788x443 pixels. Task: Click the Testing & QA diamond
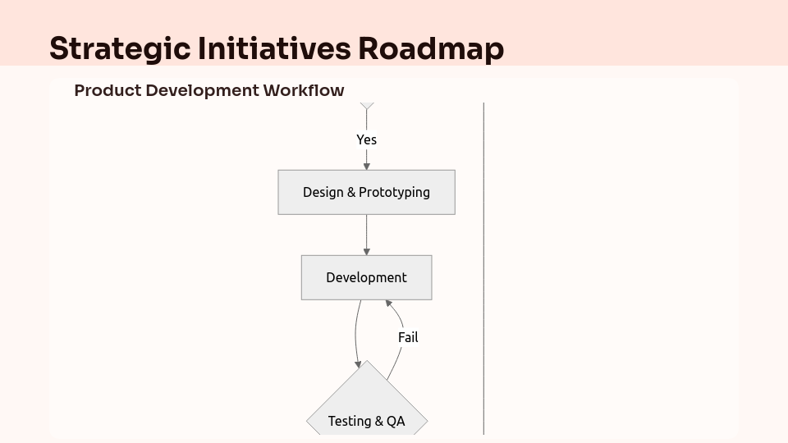(366, 410)
